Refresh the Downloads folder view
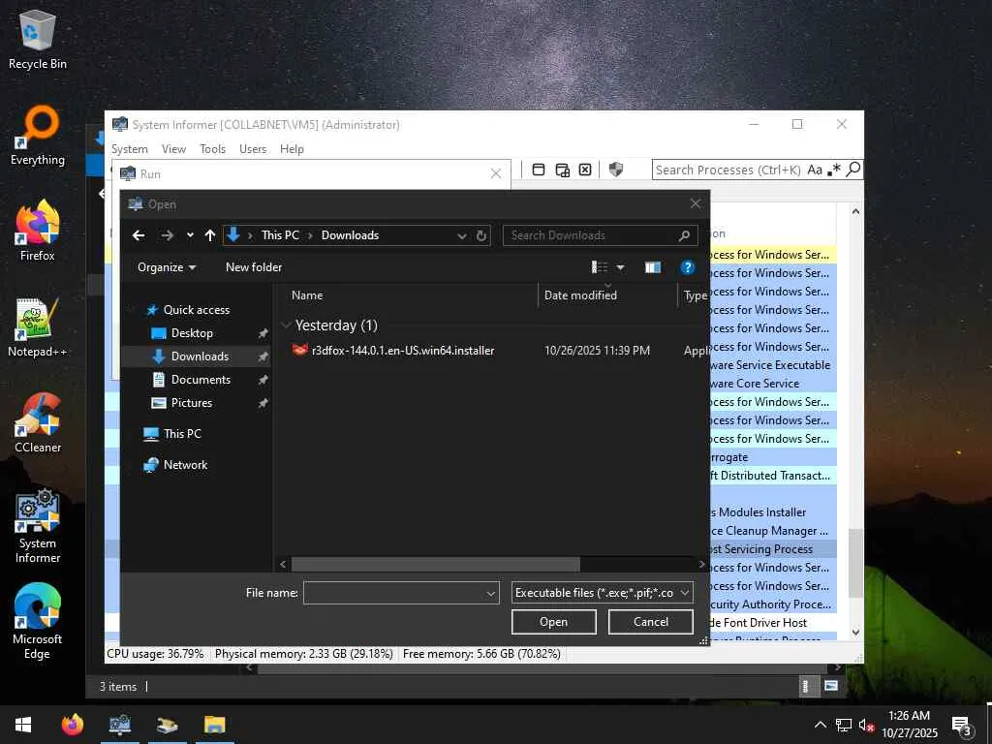992x744 pixels. tap(481, 235)
